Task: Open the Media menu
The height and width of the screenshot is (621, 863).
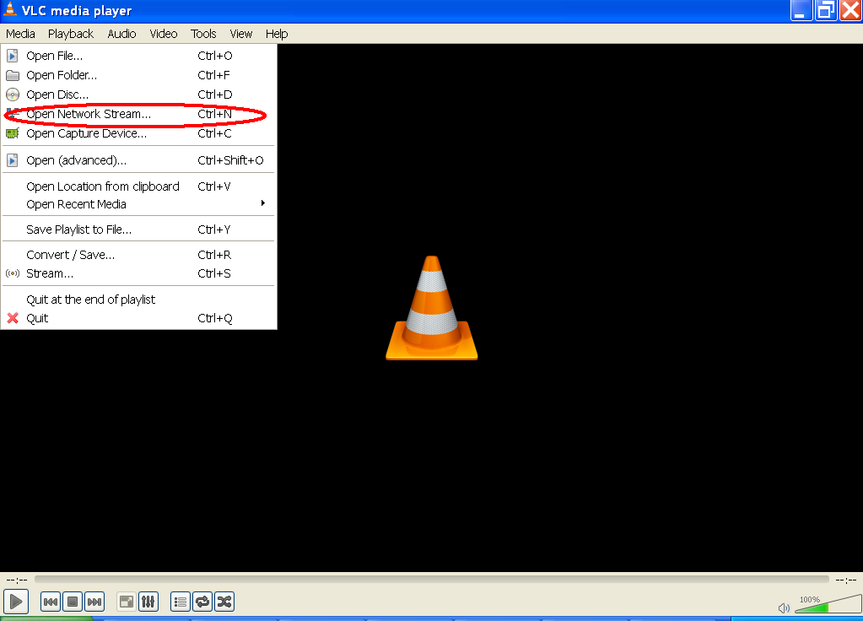Action: (20, 34)
